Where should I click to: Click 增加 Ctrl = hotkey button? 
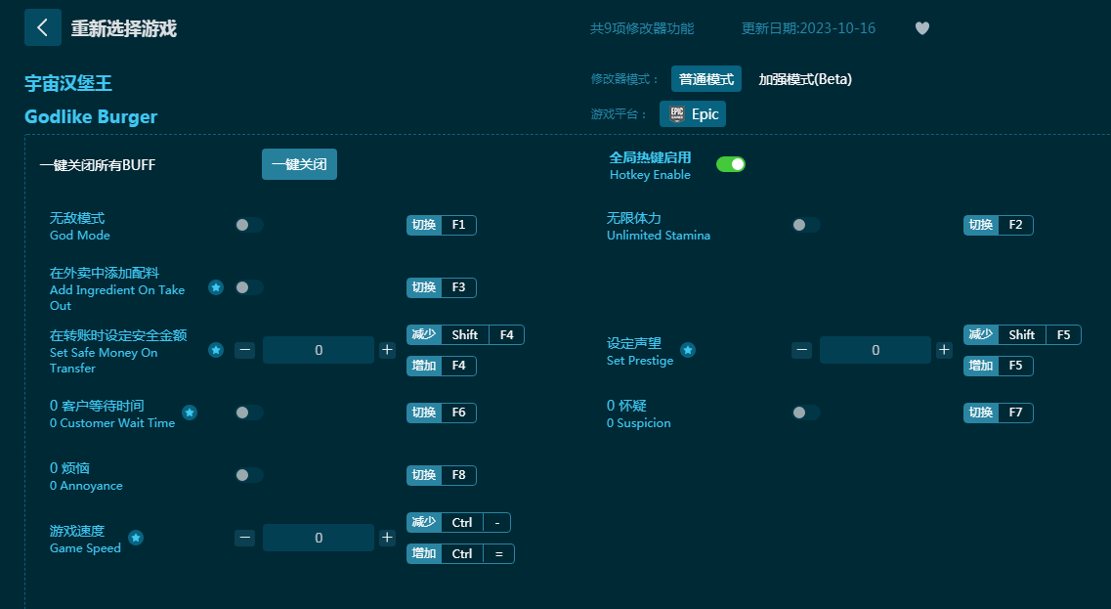(460, 553)
